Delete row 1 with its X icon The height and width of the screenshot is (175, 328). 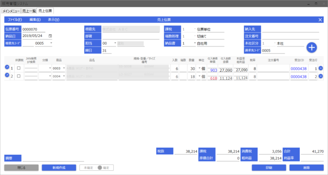click(321, 68)
